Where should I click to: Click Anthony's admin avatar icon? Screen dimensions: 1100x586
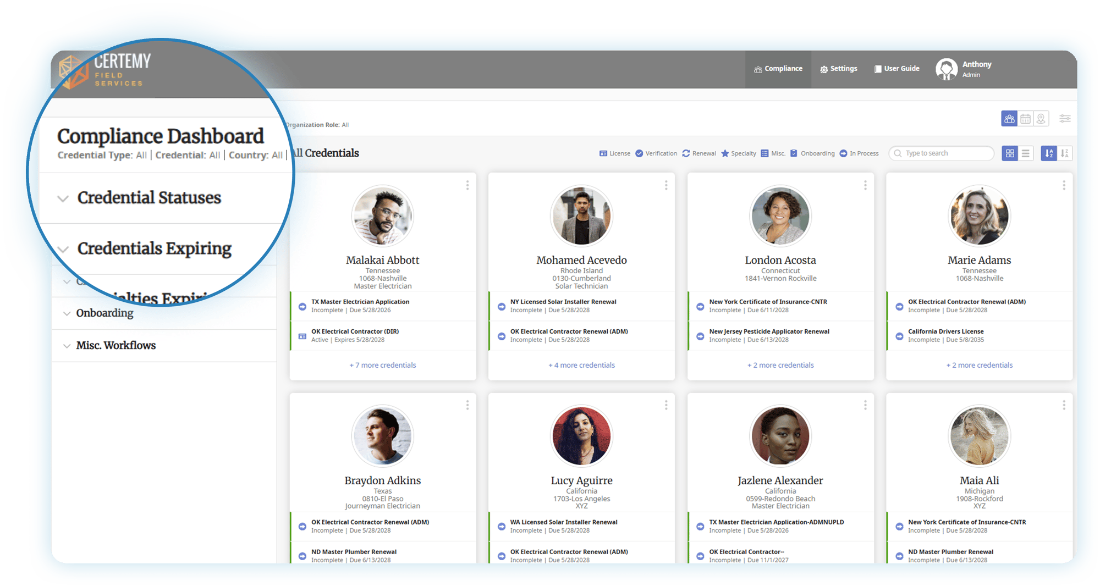[946, 69]
